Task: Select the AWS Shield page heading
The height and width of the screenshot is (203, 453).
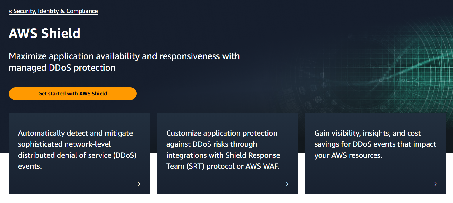Action: click(x=44, y=33)
